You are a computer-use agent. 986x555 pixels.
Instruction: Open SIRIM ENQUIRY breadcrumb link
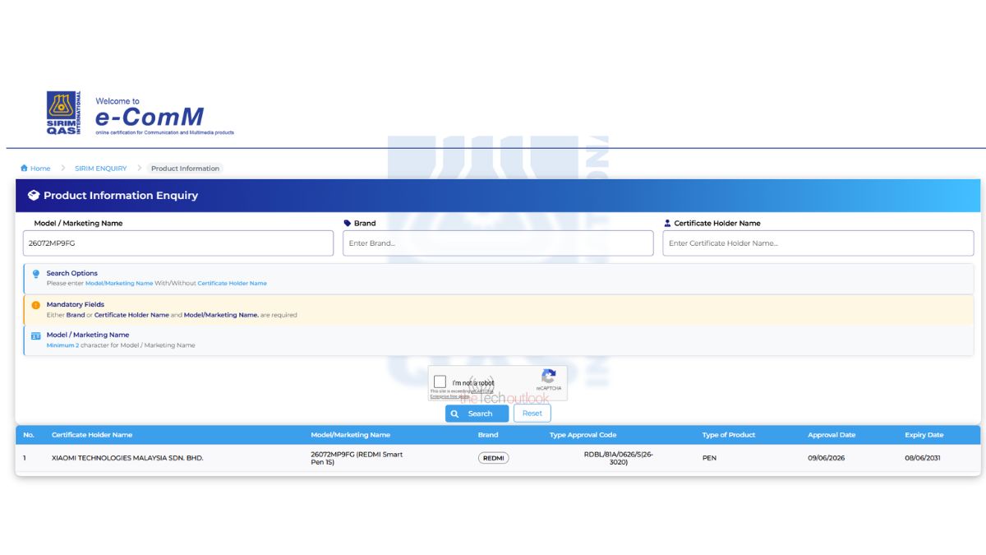(x=101, y=169)
